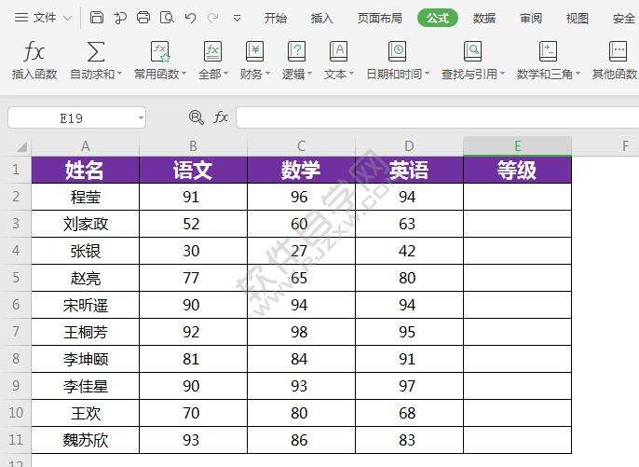Open the Date and Time (日期和时间) icon
639x467 pixels.
397,52
